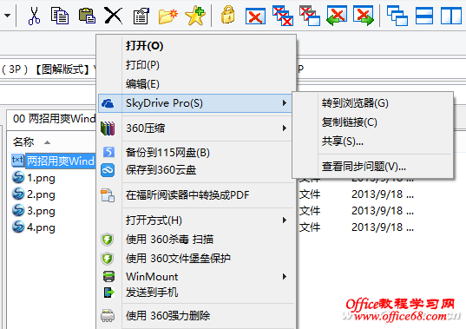Image resolution: width=466 pixels, height=329 pixels.
Task: Expand the 360压缩 submenu arrow
Action: (285, 128)
